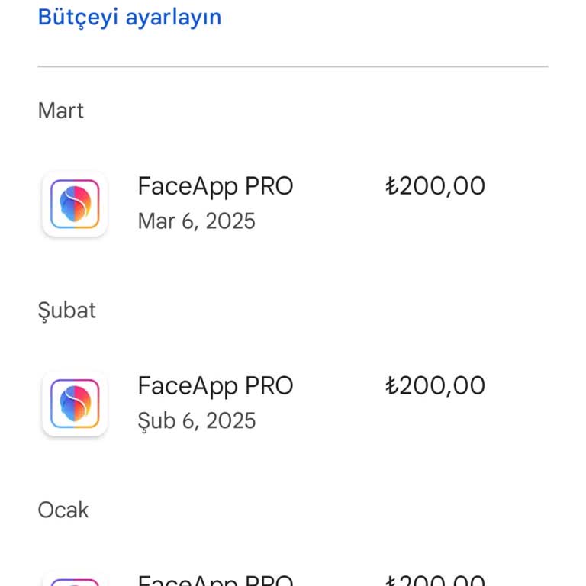The height and width of the screenshot is (586, 586).
Task: Tap FaceApp icon in the Şubat purchase
Action: [x=75, y=404]
